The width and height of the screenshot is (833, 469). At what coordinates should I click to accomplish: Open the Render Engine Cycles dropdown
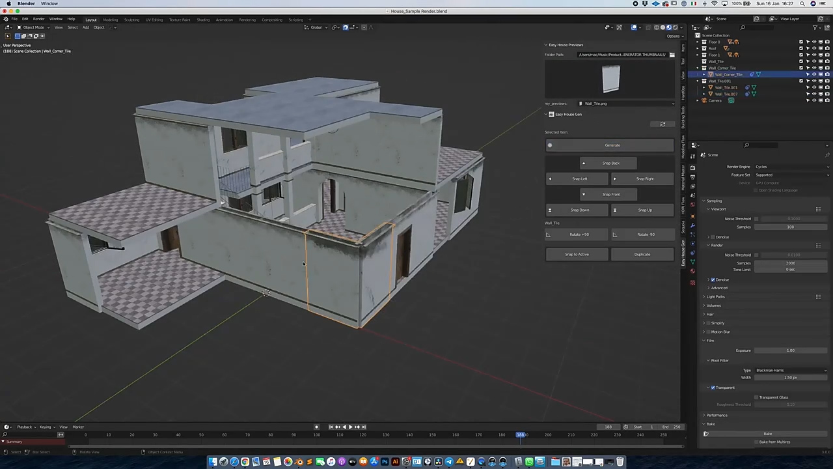pos(791,167)
